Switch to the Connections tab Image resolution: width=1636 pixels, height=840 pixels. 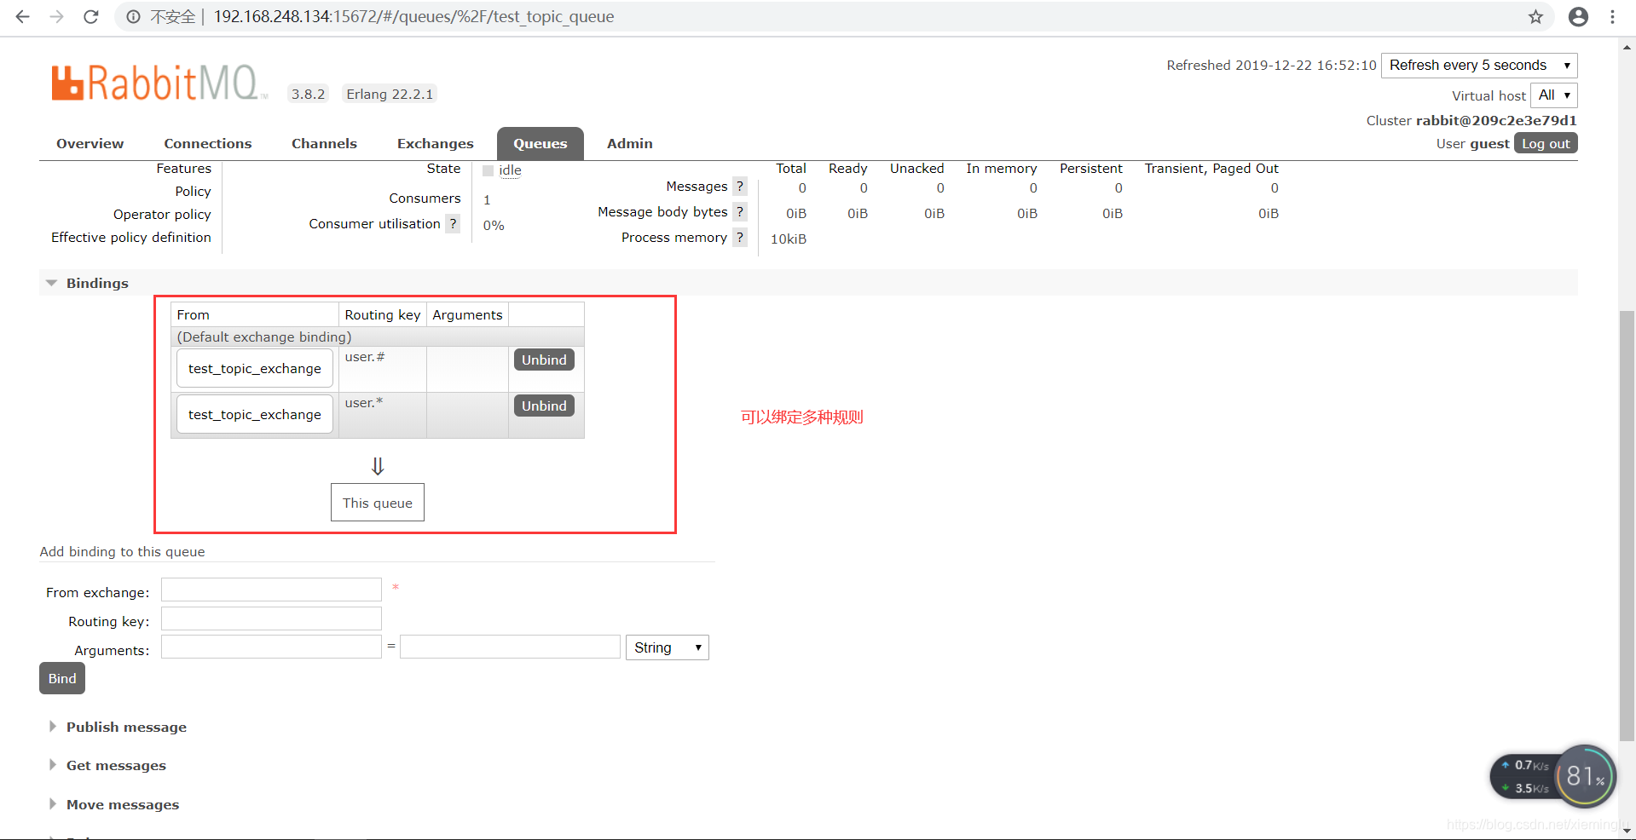click(208, 143)
